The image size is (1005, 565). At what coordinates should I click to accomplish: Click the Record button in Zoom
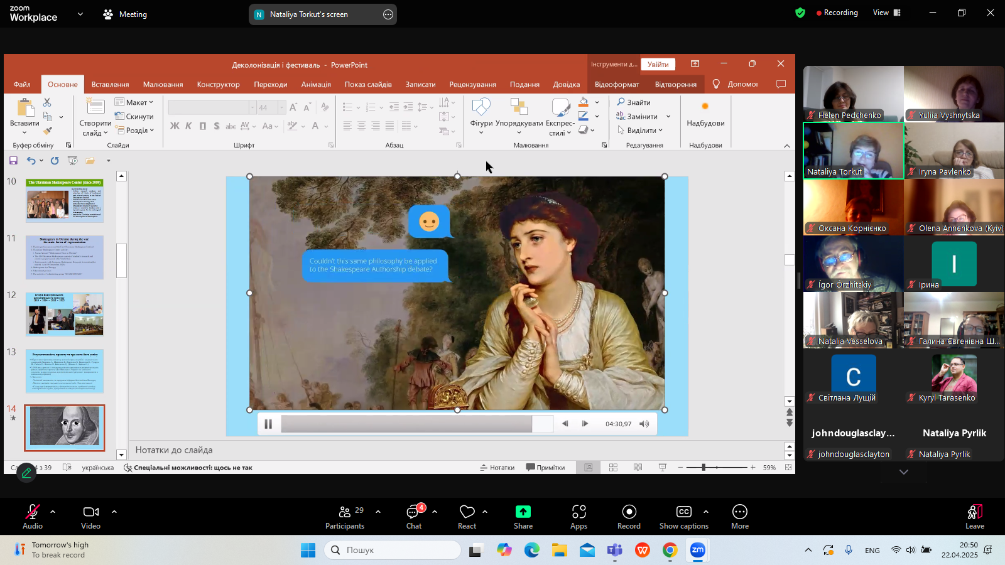(629, 512)
